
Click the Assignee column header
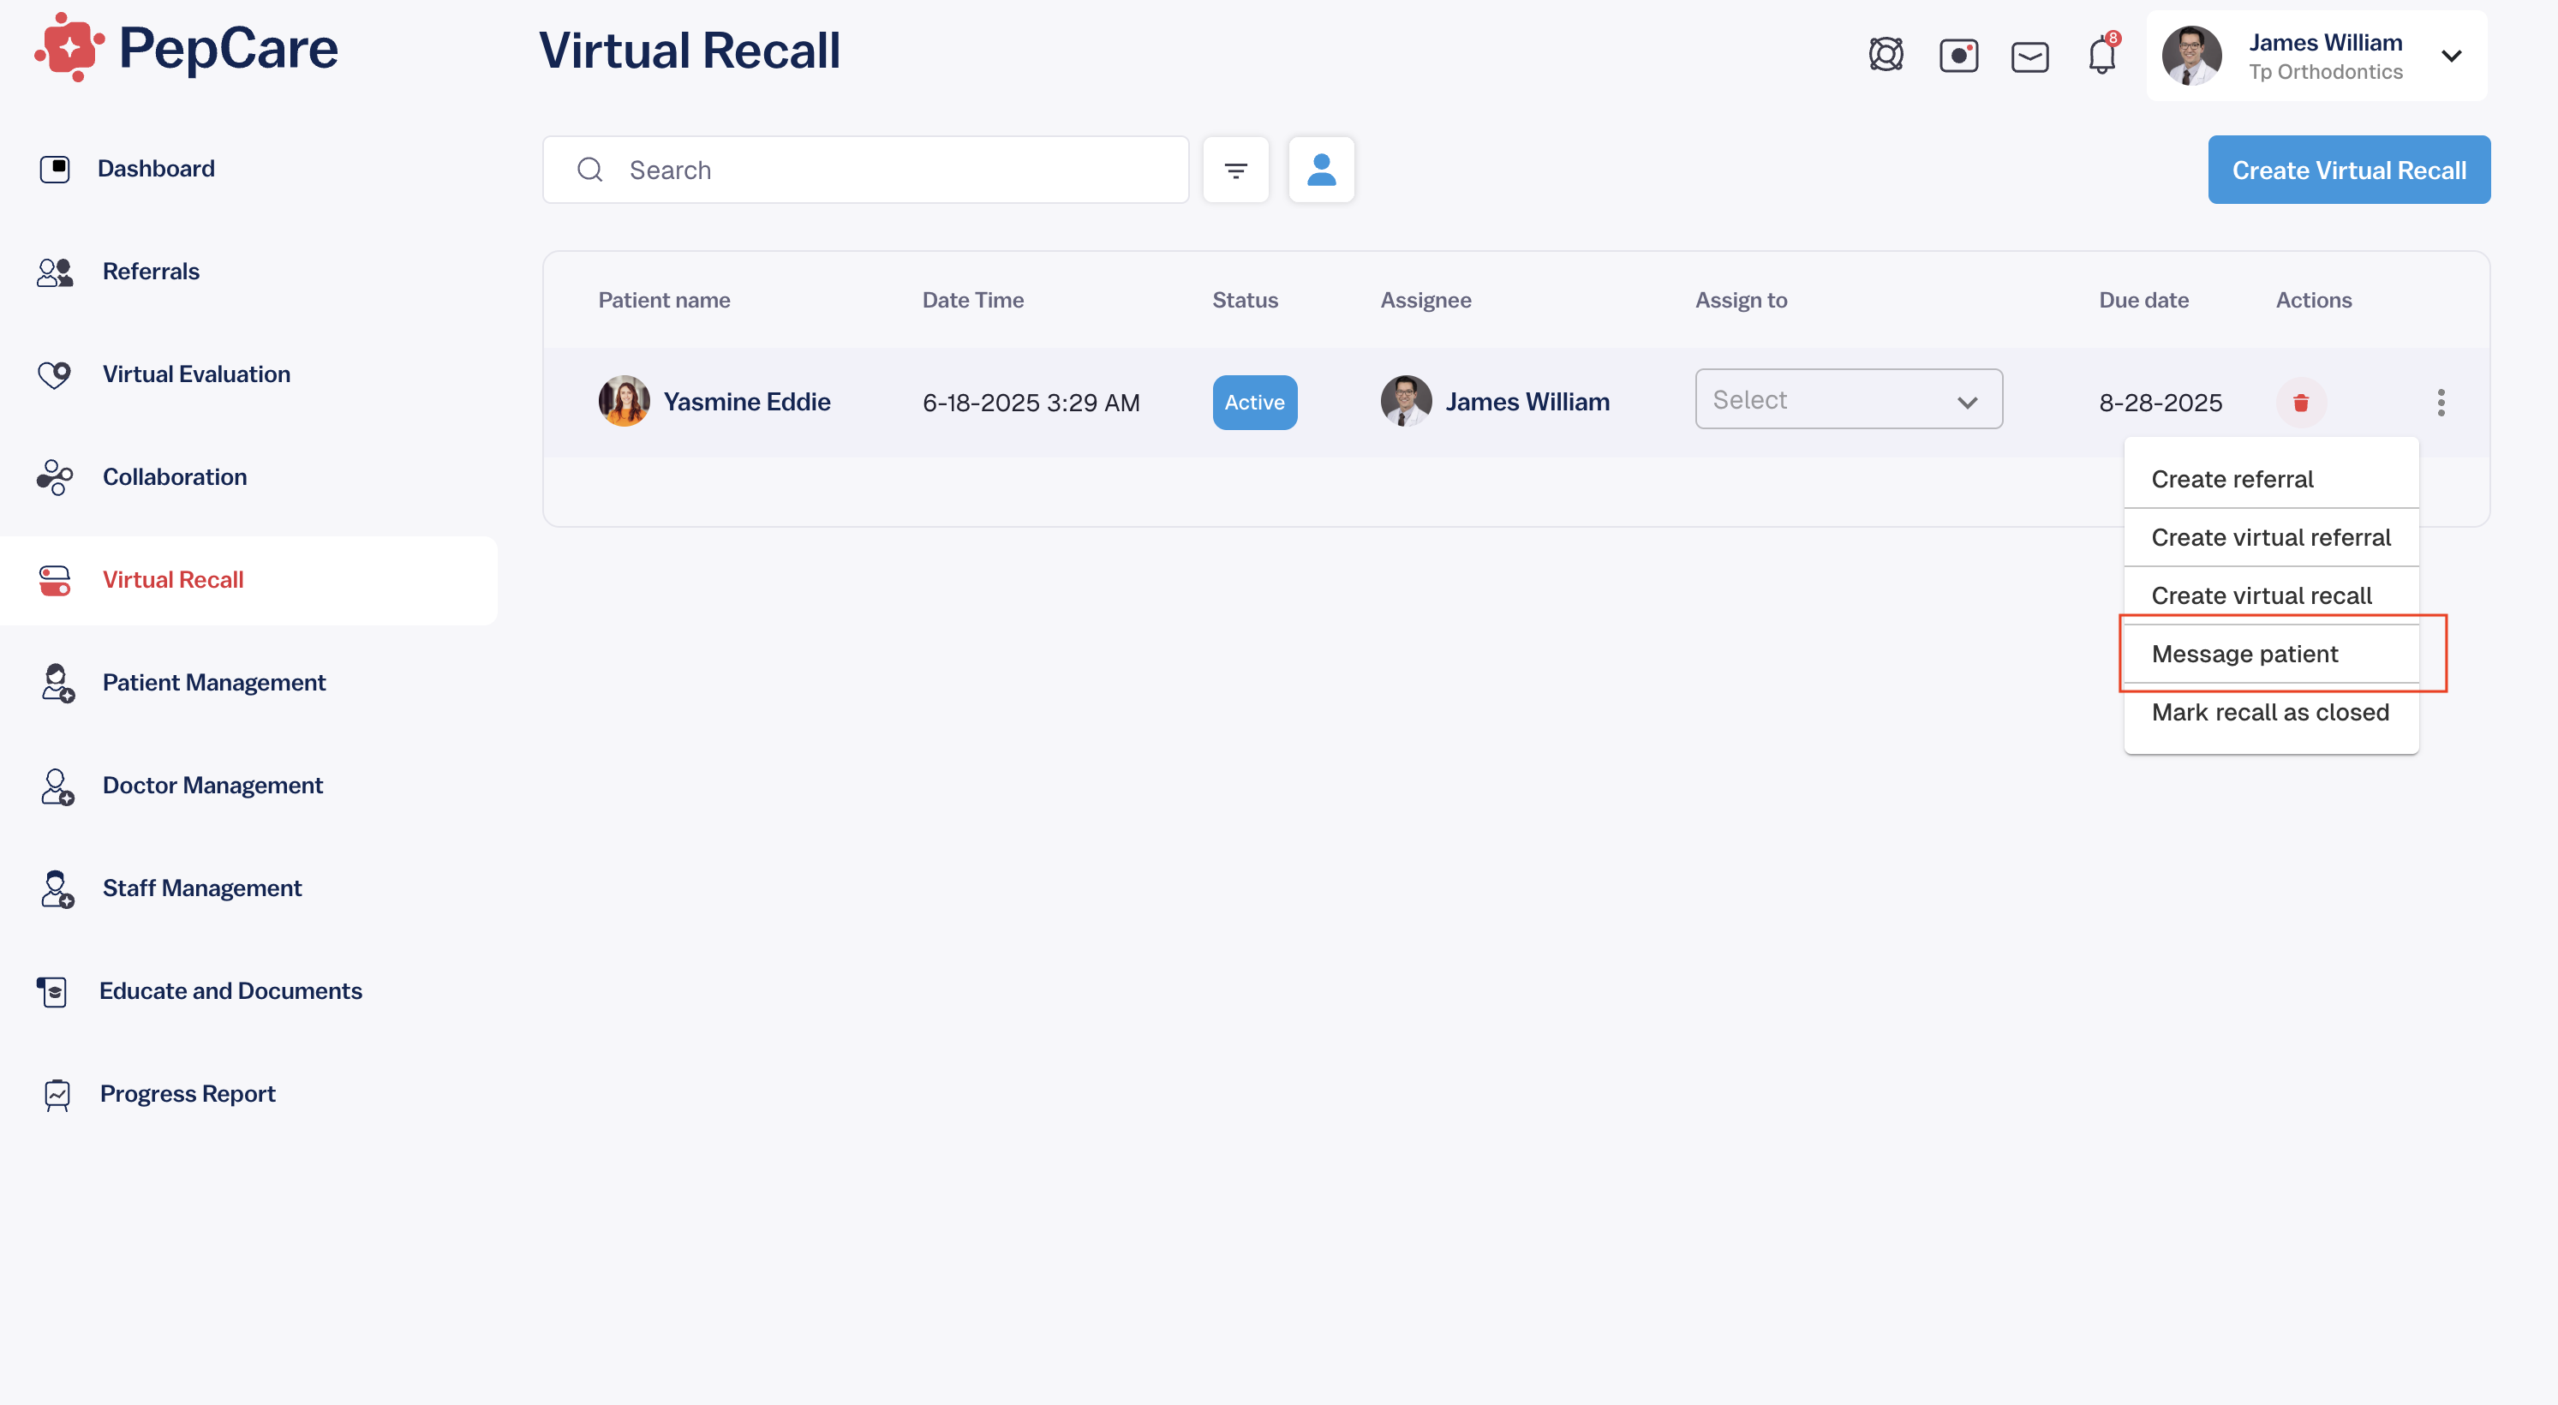(x=1425, y=300)
